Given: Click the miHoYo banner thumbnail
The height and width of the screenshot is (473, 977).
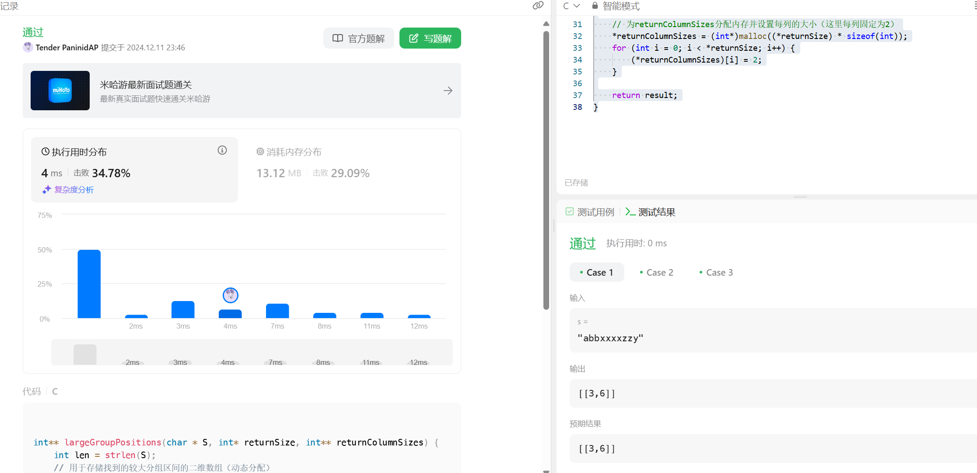Looking at the screenshot, I should tap(60, 91).
